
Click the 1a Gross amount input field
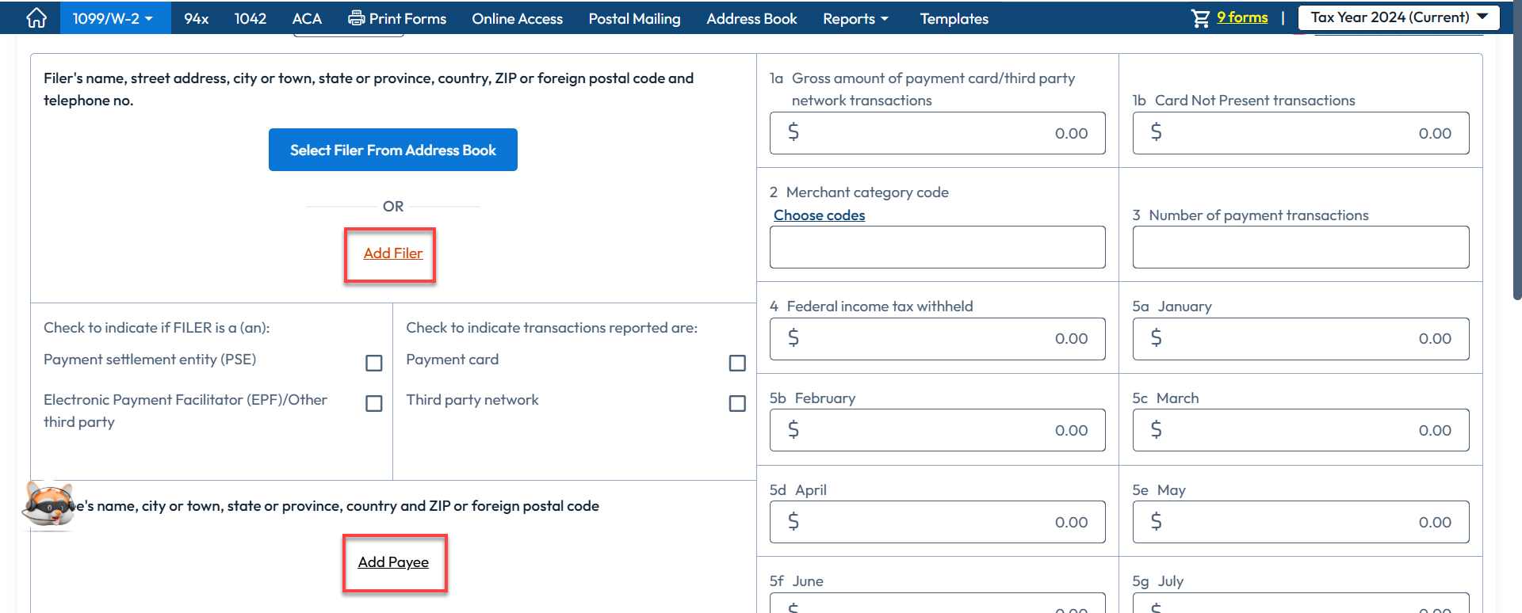(937, 133)
